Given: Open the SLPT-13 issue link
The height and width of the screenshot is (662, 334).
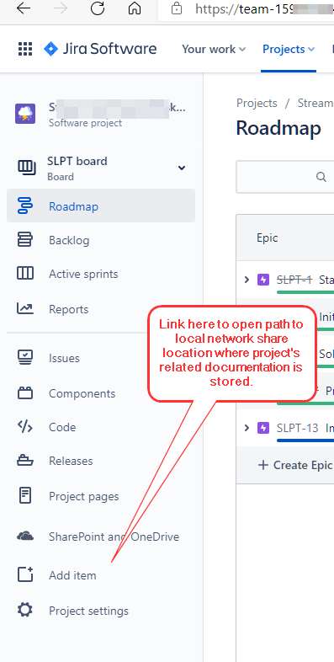Looking at the screenshot, I should click(x=297, y=428).
